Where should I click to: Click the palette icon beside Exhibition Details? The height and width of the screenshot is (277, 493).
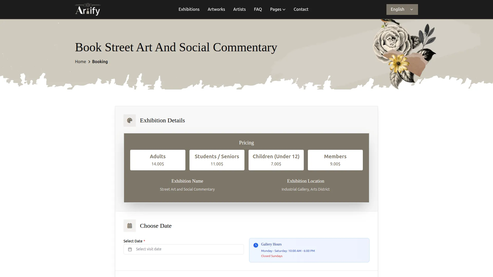[130, 121]
